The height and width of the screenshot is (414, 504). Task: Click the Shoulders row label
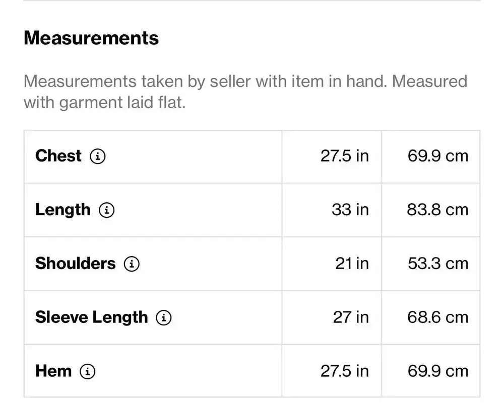point(76,264)
